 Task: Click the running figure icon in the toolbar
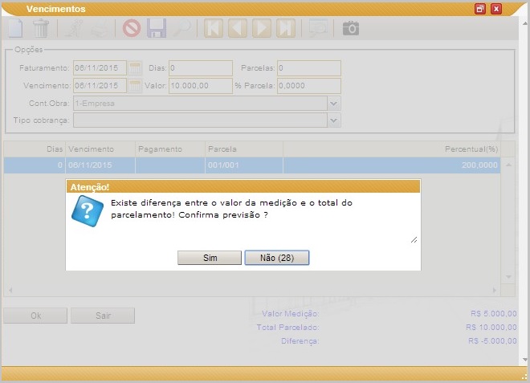tap(73, 28)
